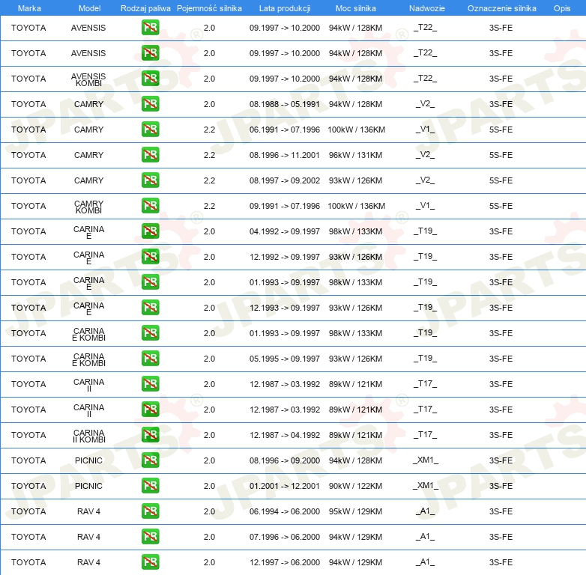This screenshot has width=586, height=575.
Task: Click the fuel icon for RAV 4 12.1997 row
Action: 150,562
